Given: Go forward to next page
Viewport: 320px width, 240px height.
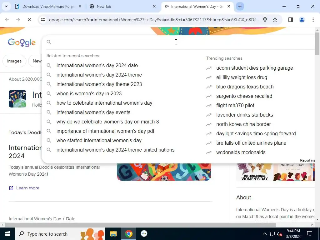Looking at the screenshot, I should point(18,20).
